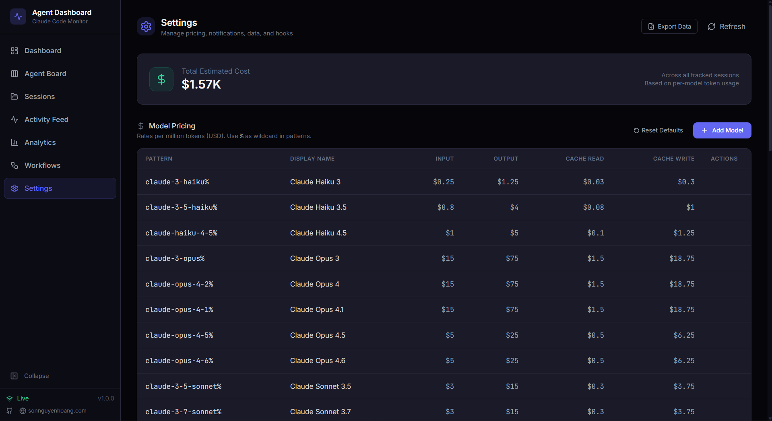772x421 pixels.
Task: Click the small icon left of the globe
Action: [x=10, y=411]
